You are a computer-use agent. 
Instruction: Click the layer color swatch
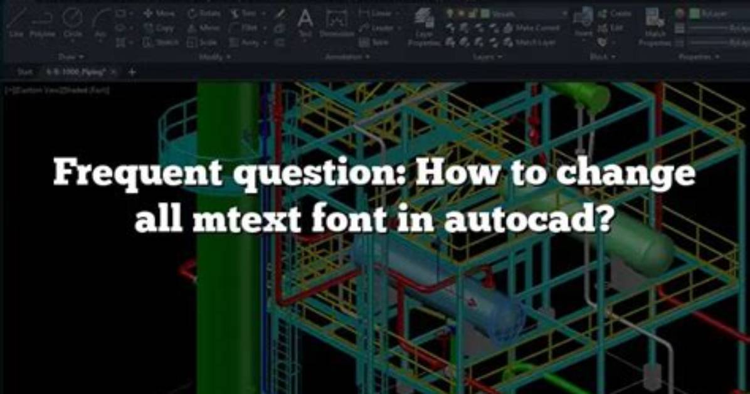click(485, 14)
